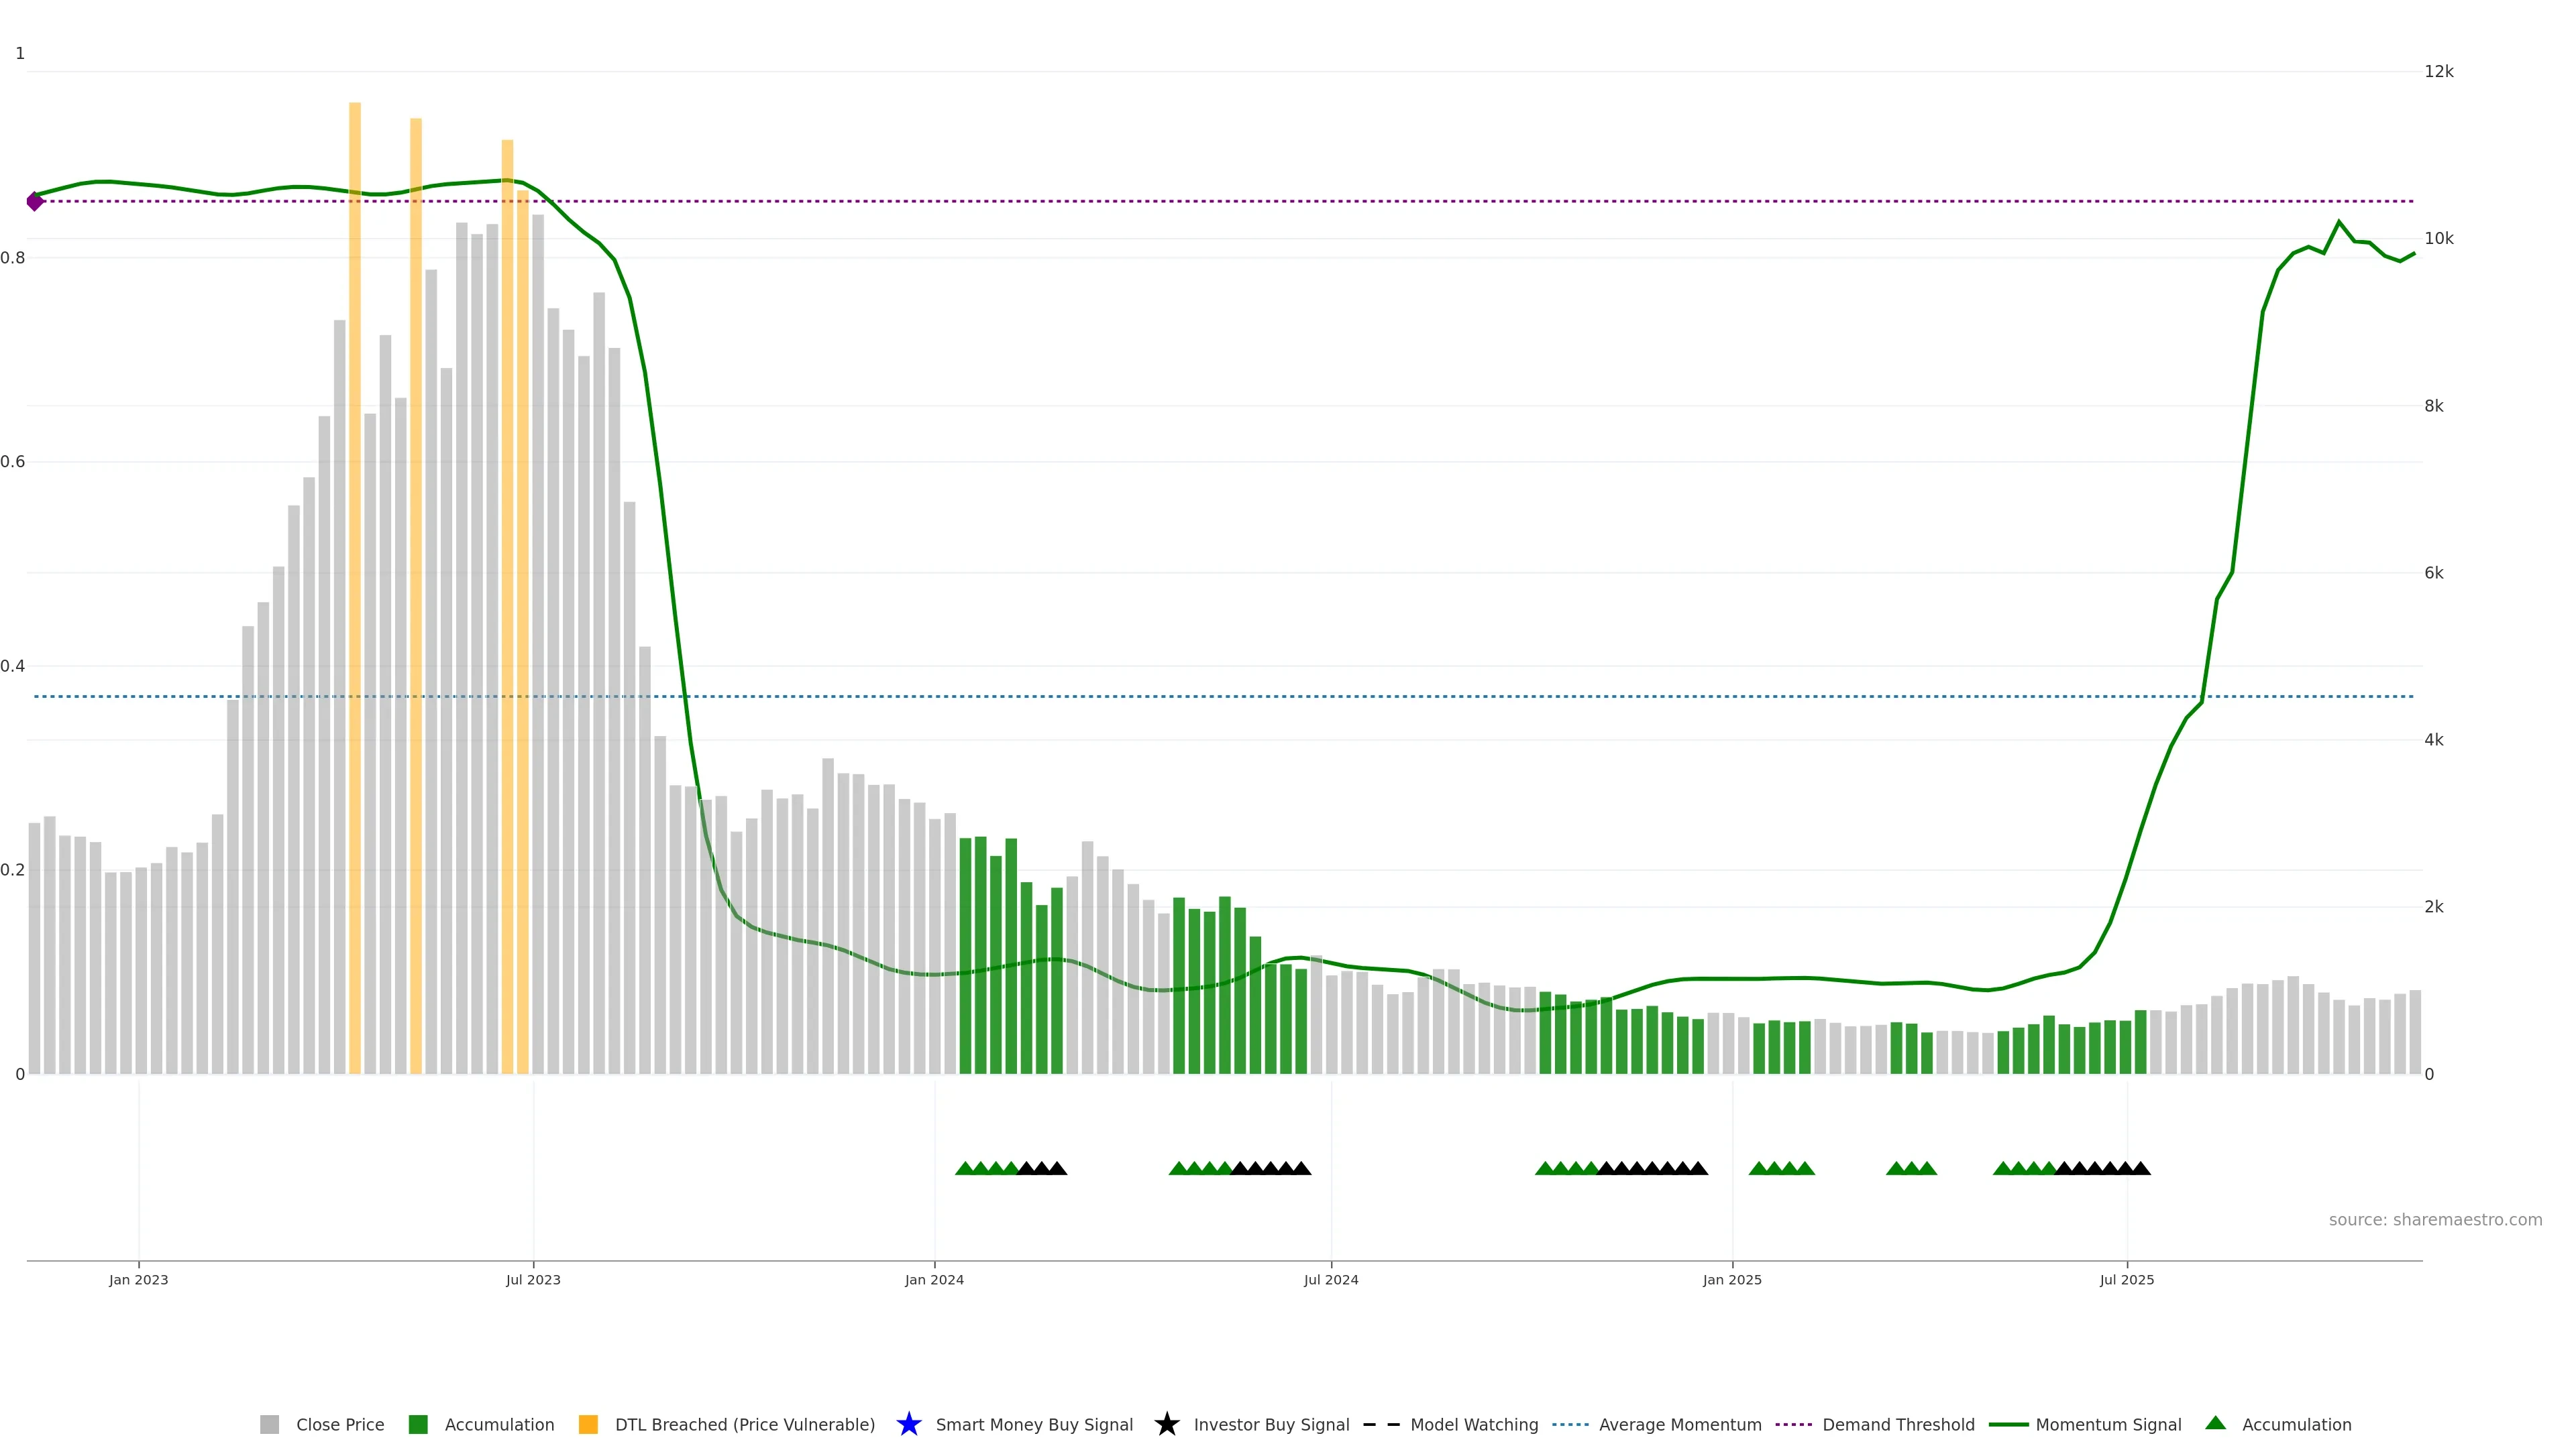Click the orange DTL Breached legend swatch
Viewport: 2576px width, 1448px height.
click(588, 1424)
